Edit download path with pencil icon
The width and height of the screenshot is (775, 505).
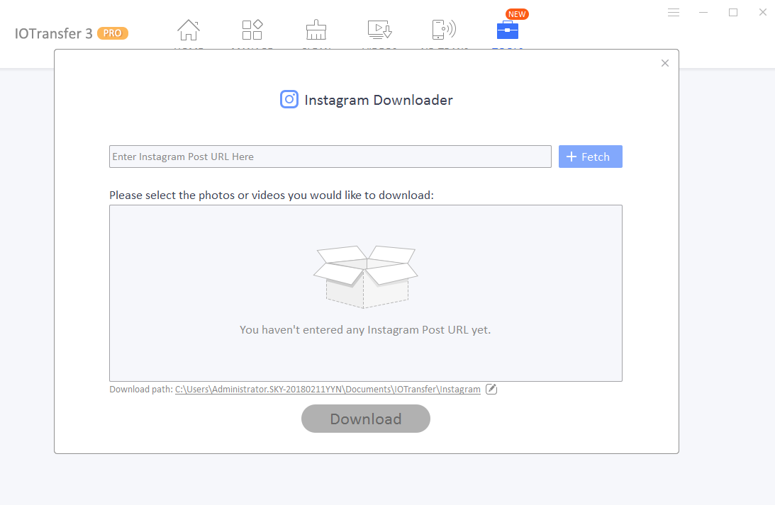[491, 389]
